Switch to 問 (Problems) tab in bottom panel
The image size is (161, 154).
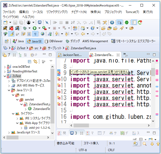pos(62,133)
